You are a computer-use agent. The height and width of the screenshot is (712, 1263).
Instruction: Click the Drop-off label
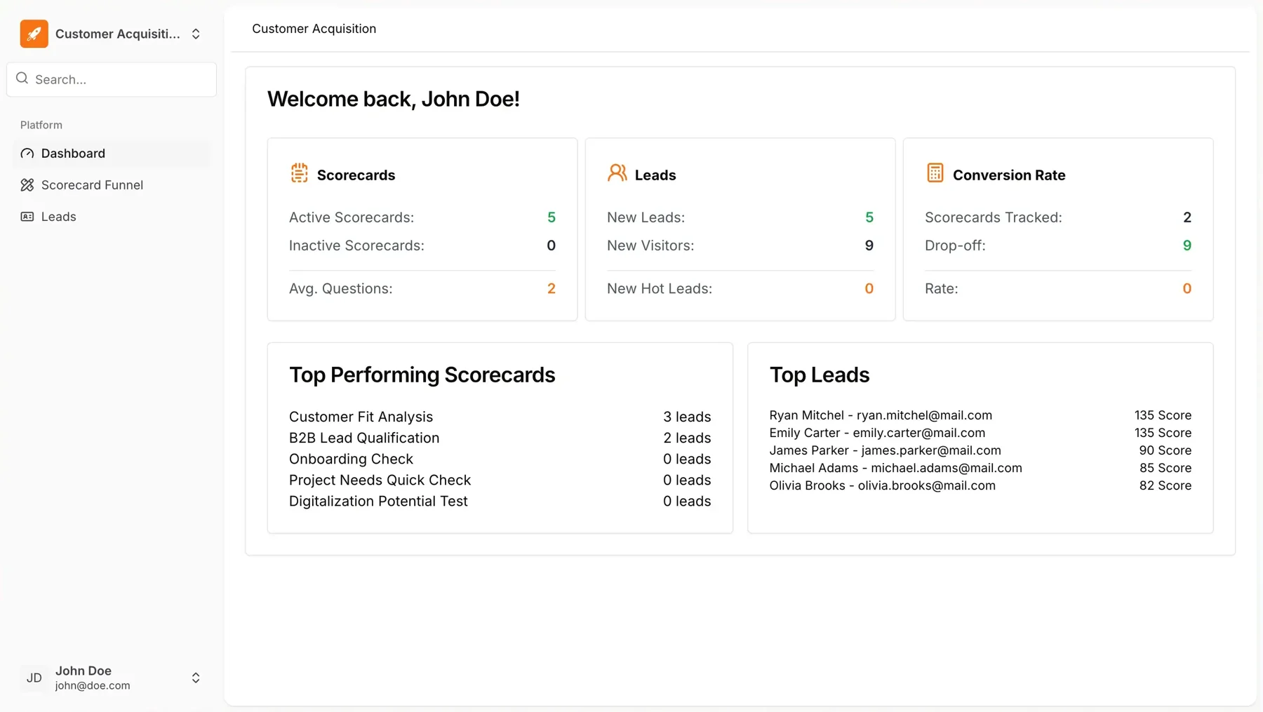(955, 246)
